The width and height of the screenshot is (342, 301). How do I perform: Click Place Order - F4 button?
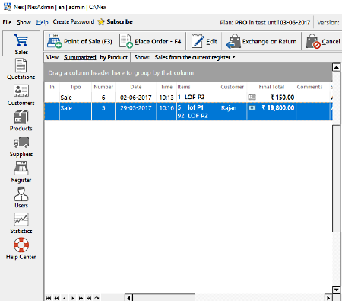[150, 41]
